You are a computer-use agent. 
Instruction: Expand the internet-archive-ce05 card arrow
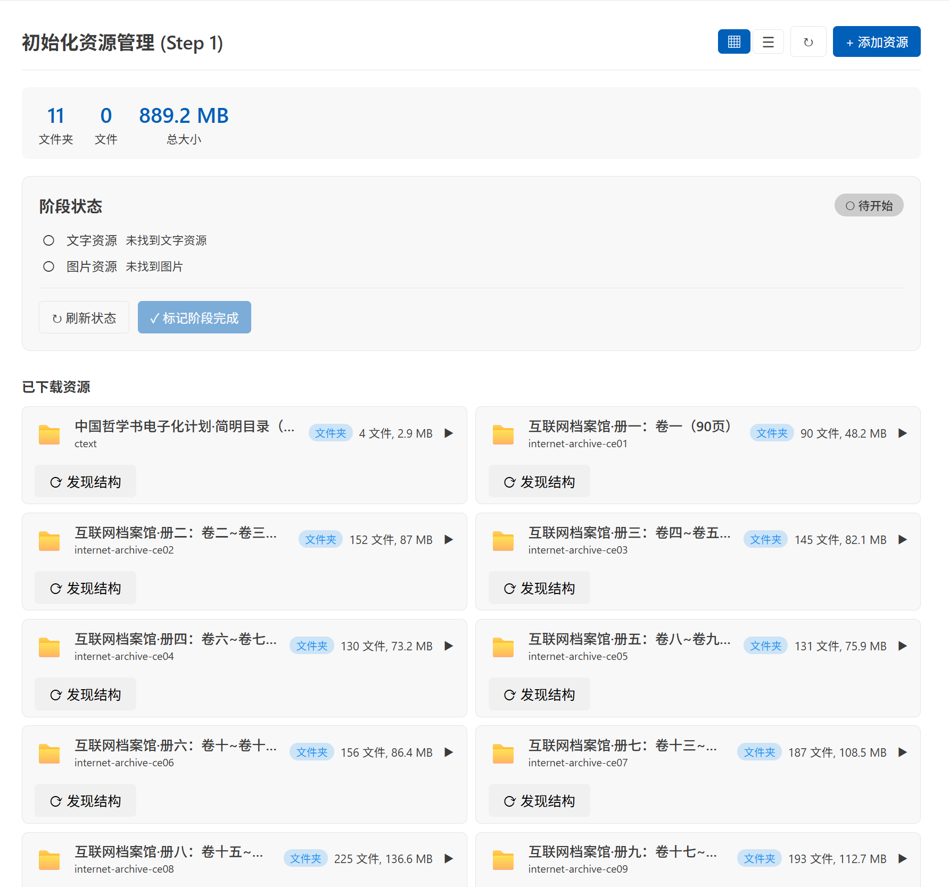(903, 646)
